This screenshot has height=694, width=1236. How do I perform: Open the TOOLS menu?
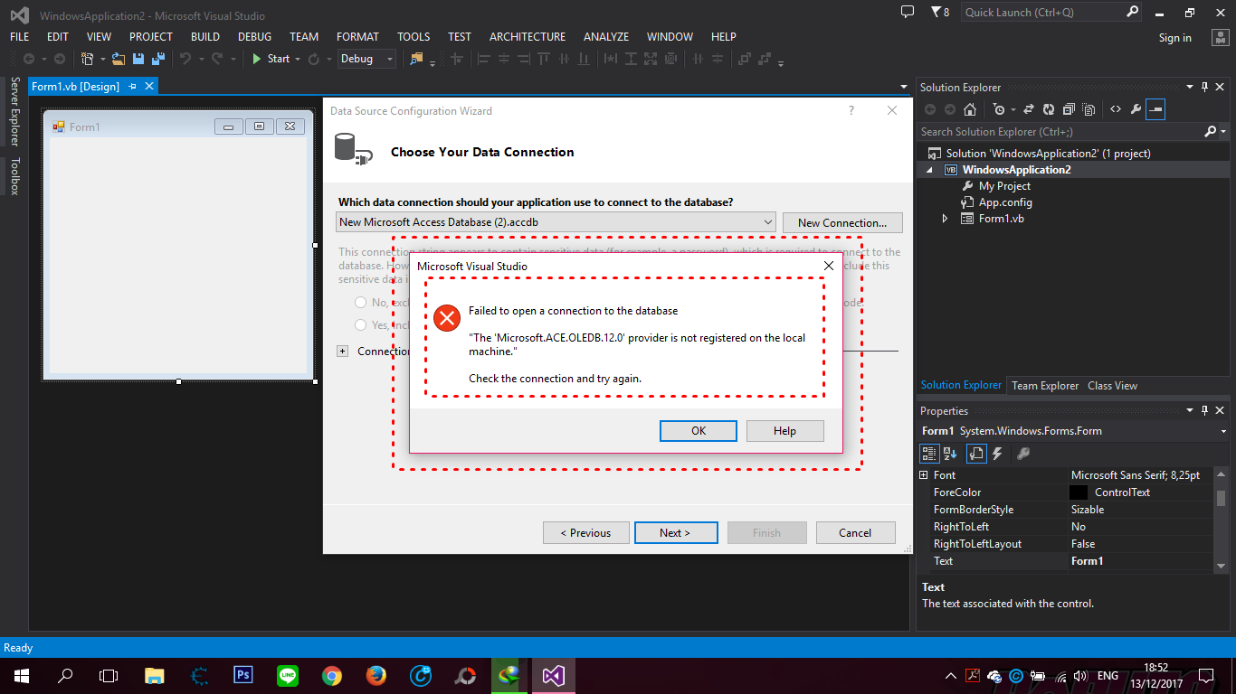tap(414, 36)
